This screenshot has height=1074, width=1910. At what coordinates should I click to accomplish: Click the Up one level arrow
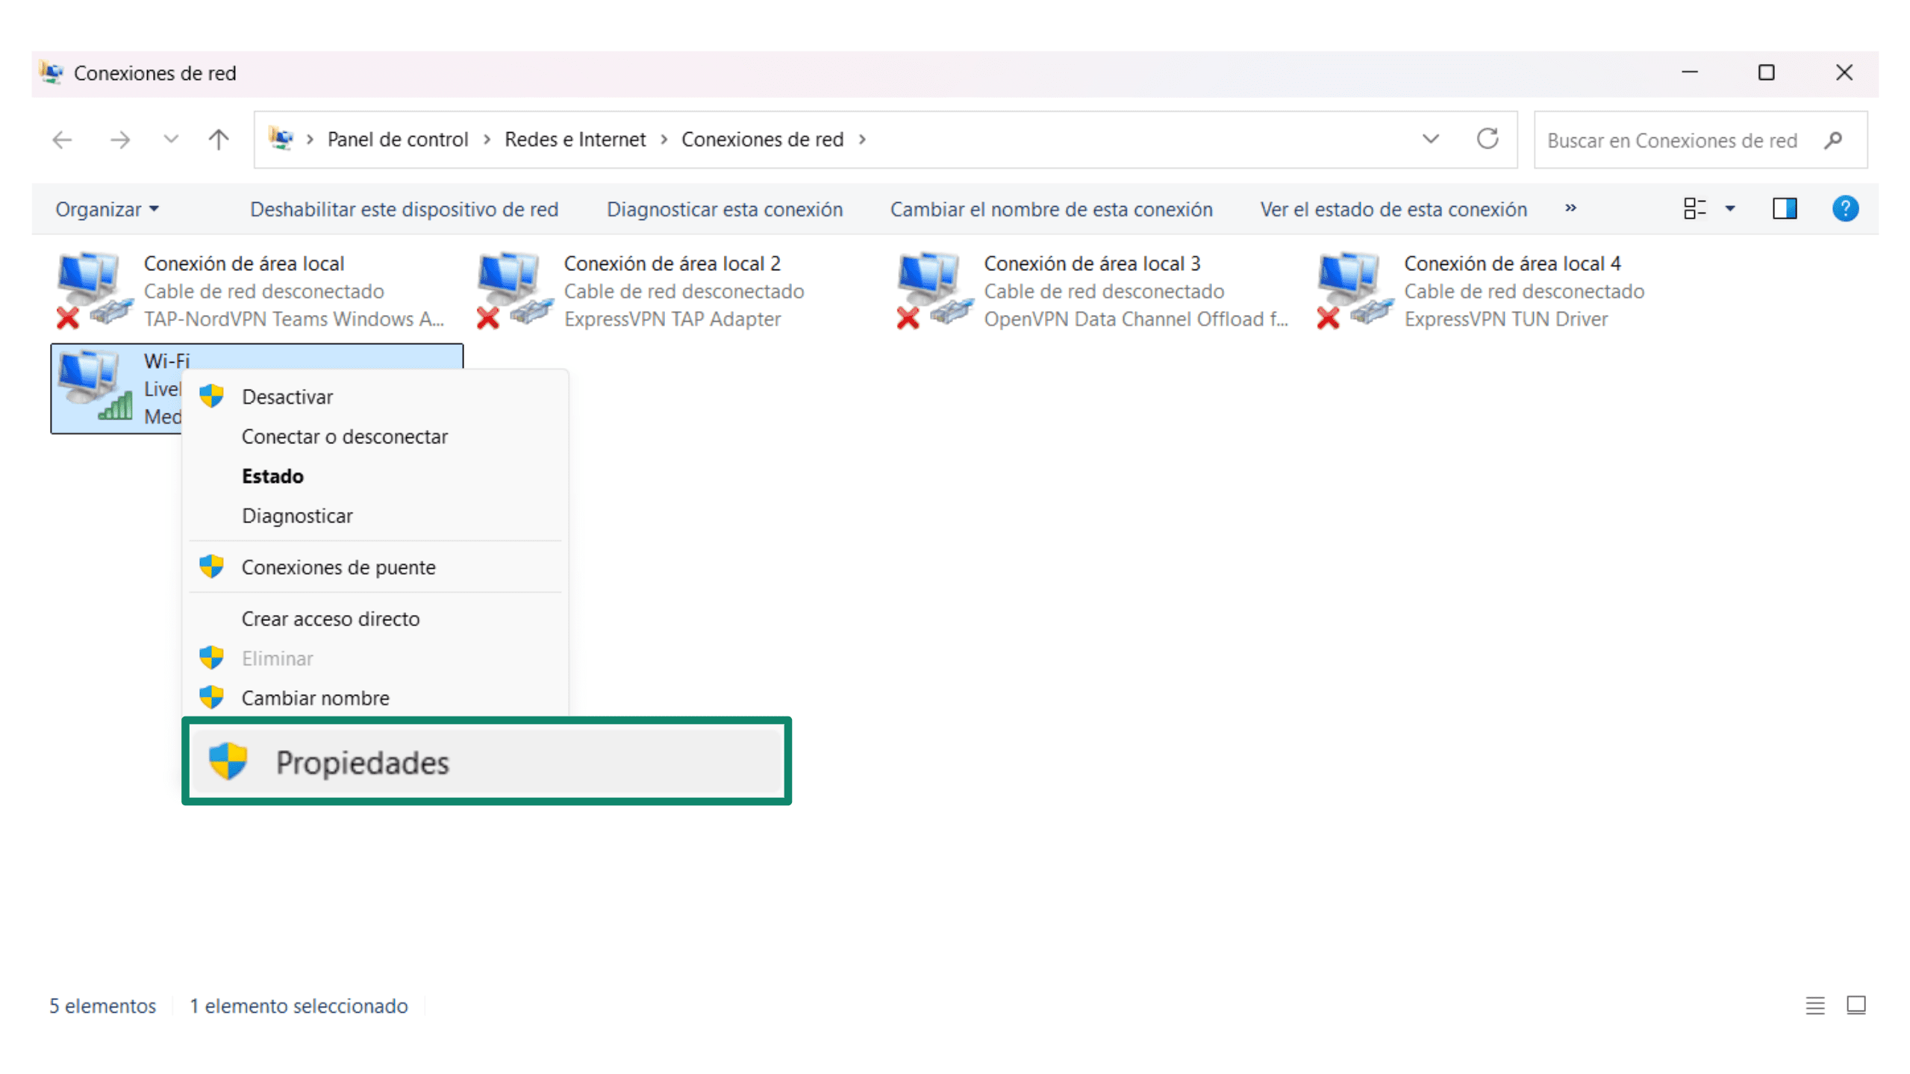tap(218, 140)
